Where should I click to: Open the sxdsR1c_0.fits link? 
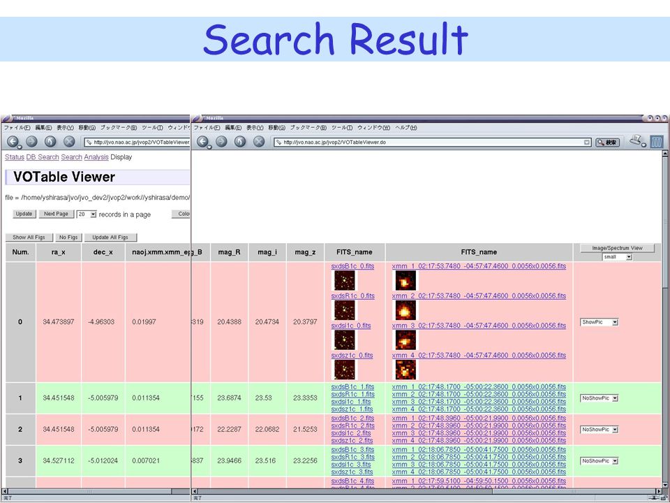click(353, 296)
